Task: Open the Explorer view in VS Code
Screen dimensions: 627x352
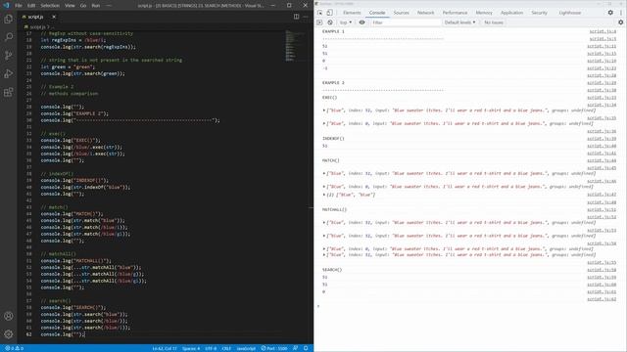Action: point(9,19)
